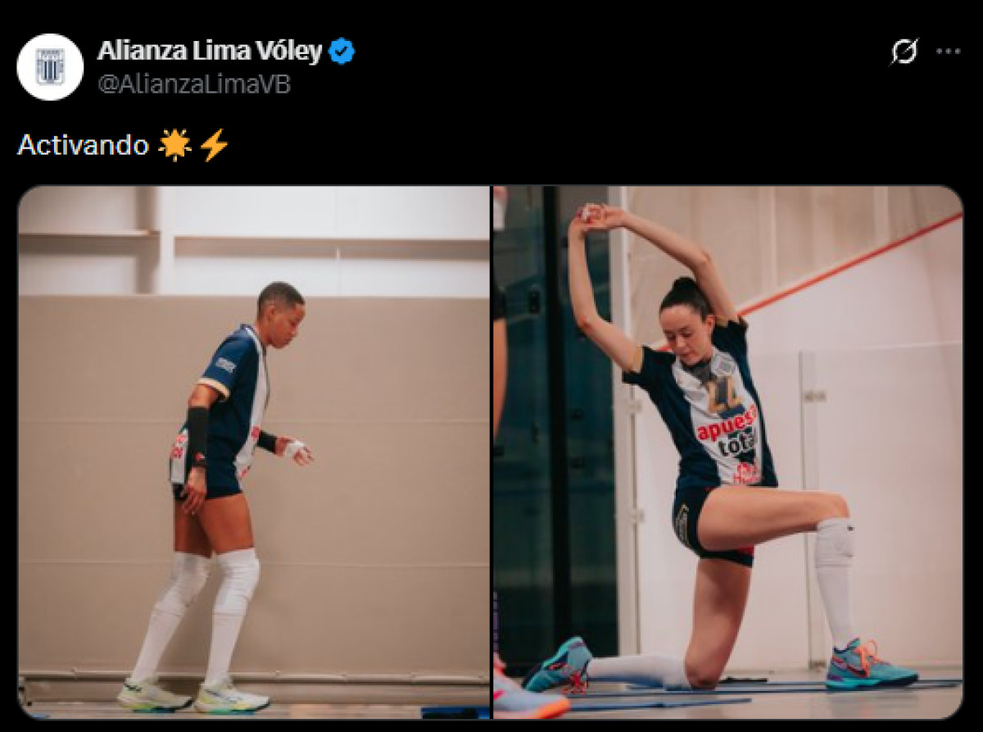983x732 pixels.
Task: Open the right photo of stretching player
Action: [727, 452]
